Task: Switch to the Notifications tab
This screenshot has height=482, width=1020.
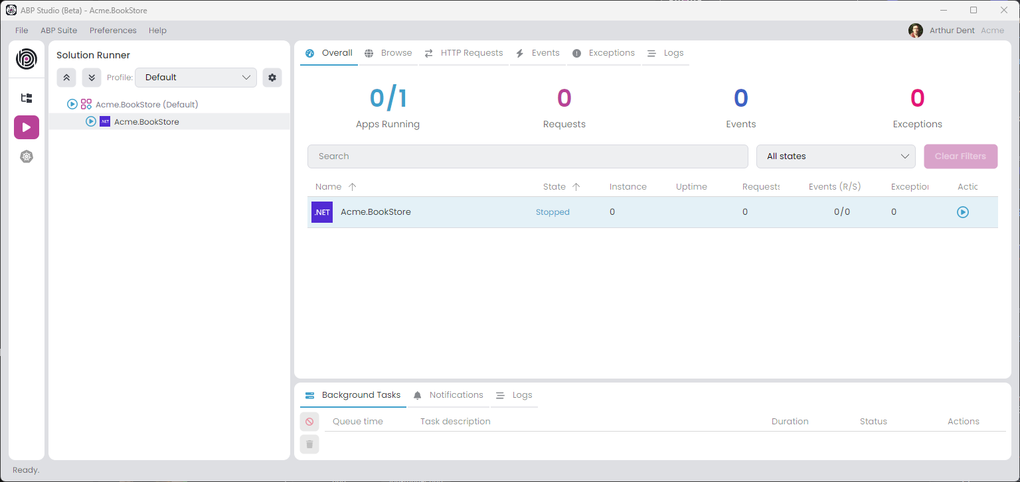Action: point(456,394)
